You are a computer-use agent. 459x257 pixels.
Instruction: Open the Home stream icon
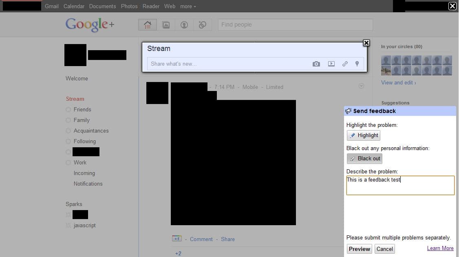point(148,25)
